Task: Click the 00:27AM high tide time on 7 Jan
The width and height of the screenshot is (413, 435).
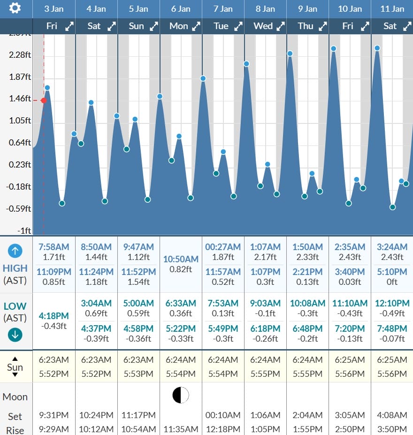Action: coord(223,247)
